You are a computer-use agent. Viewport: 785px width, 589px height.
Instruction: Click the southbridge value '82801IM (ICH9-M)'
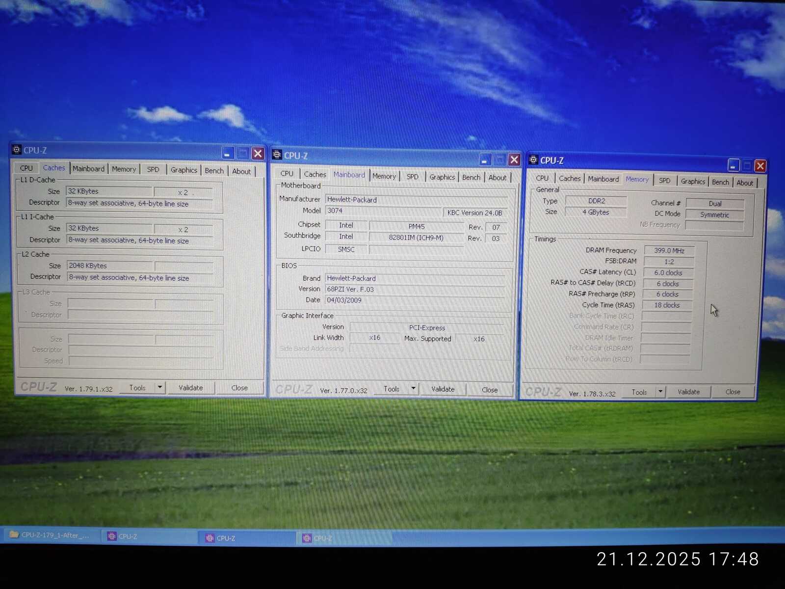click(416, 238)
